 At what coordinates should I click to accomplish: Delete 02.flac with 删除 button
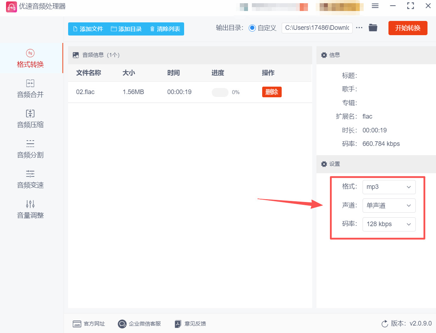(272, 92)
